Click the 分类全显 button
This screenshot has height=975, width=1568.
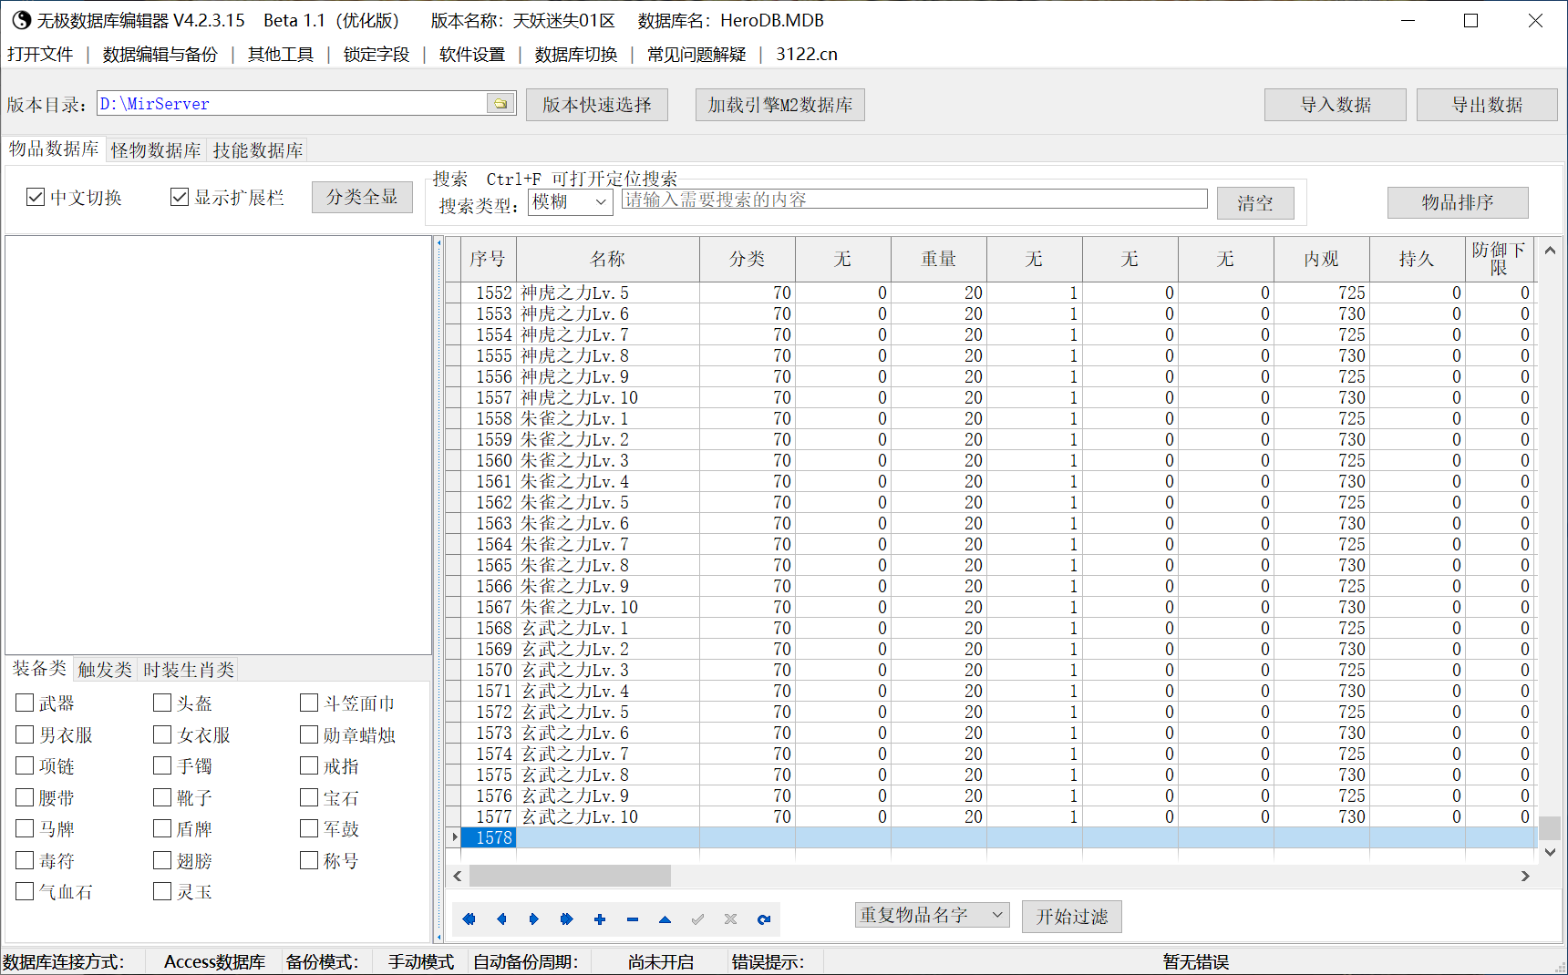tap(362, 197)
